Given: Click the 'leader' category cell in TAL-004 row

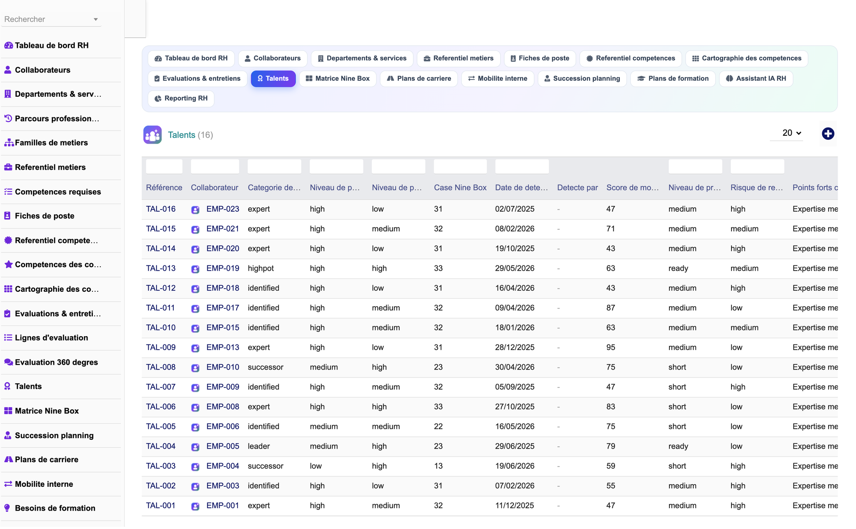Looking at the screenshot, I should (259, 446).
